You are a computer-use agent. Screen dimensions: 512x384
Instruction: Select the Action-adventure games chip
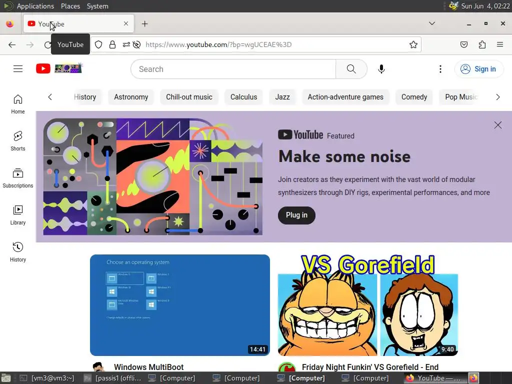(x=345, y=97)
